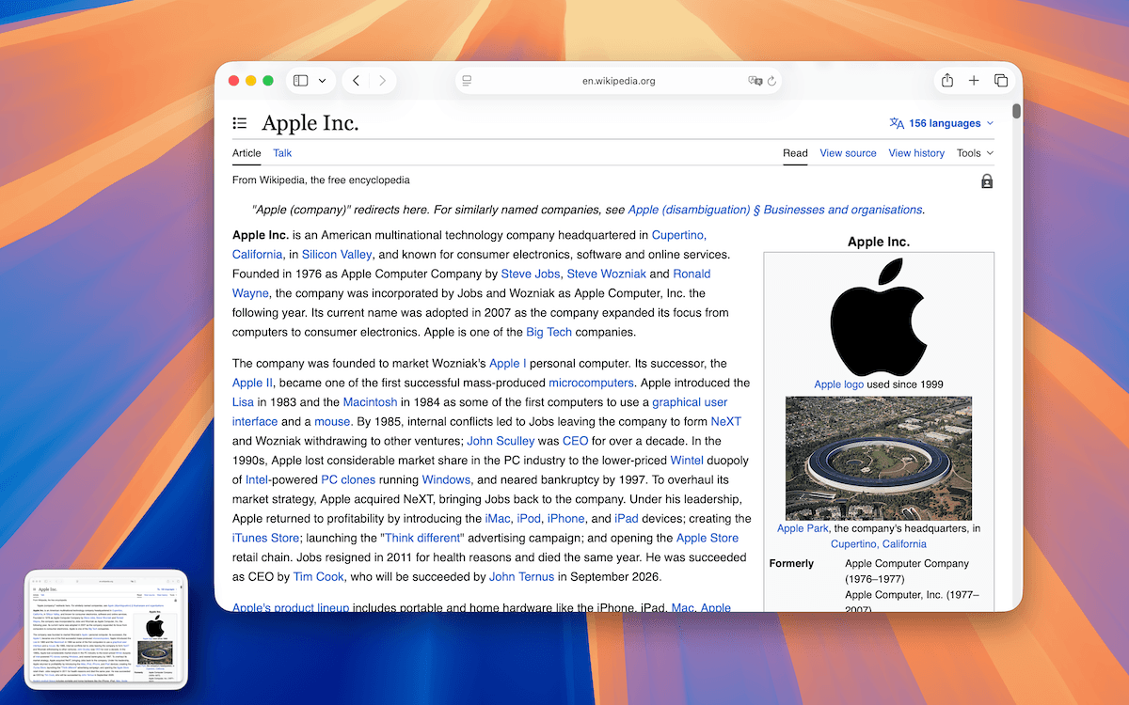
Task: Open the screenshot preview thumbnail in corner
Action: click(106, 630)
